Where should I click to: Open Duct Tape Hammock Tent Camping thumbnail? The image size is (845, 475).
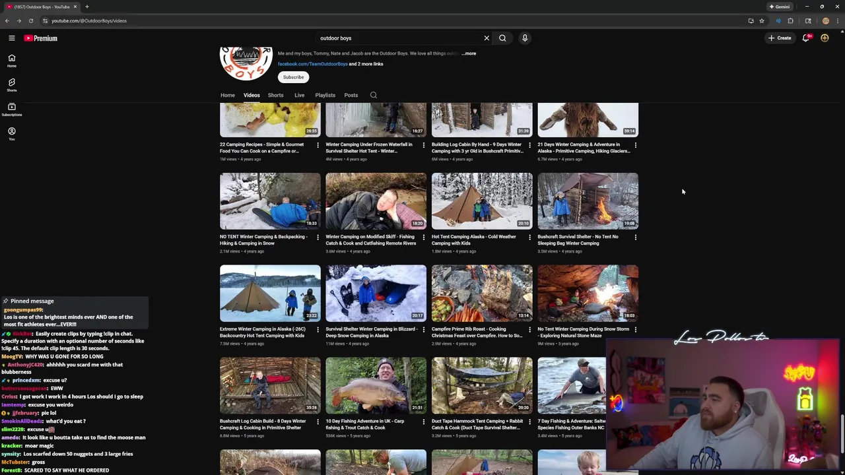482,386
